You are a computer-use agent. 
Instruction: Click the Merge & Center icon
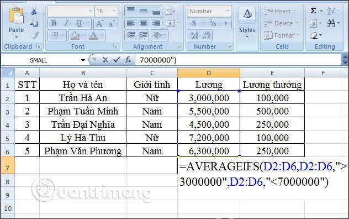tap(170, 23)
